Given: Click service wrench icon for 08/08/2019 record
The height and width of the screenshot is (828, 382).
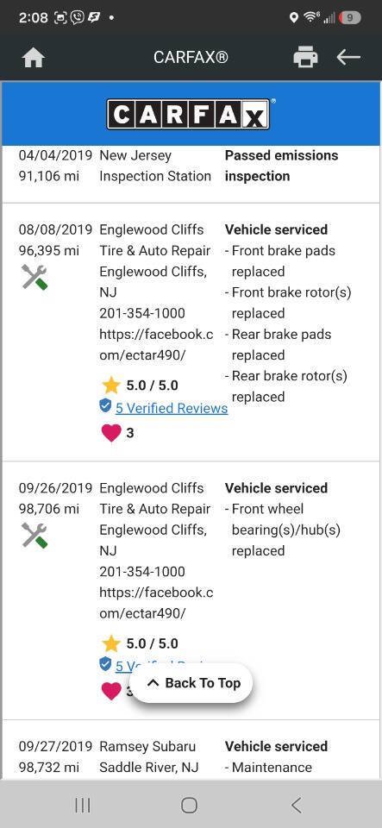Looking at the screenshot, I should 34,277.
